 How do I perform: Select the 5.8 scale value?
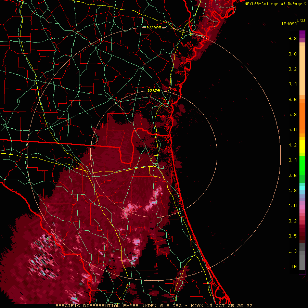pyautogui.click(x=293, y=115)
